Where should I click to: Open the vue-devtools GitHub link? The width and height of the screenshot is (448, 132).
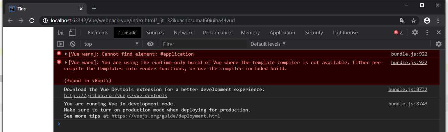pos(115,95)
